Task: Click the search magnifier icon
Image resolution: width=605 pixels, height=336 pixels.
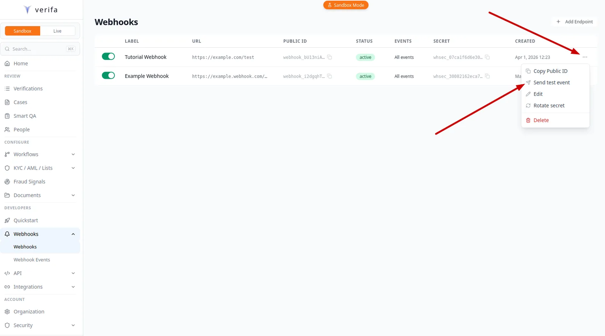Action: 7,49
